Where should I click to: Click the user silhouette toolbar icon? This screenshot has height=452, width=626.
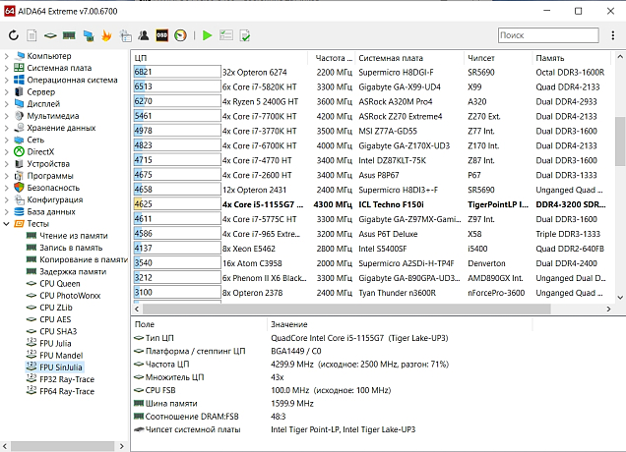pyautogui.click(x=144, y=35)
